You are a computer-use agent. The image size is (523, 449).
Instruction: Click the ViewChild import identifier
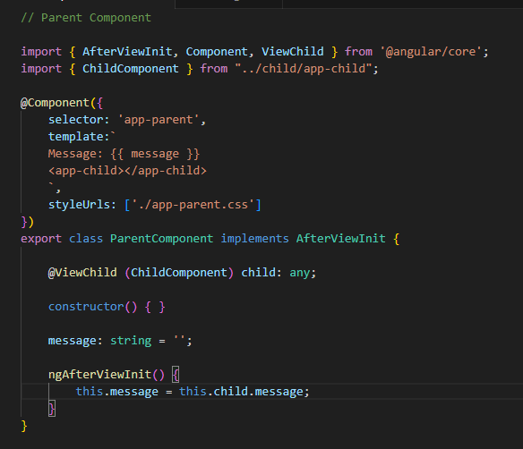click(x=292, y=52)
